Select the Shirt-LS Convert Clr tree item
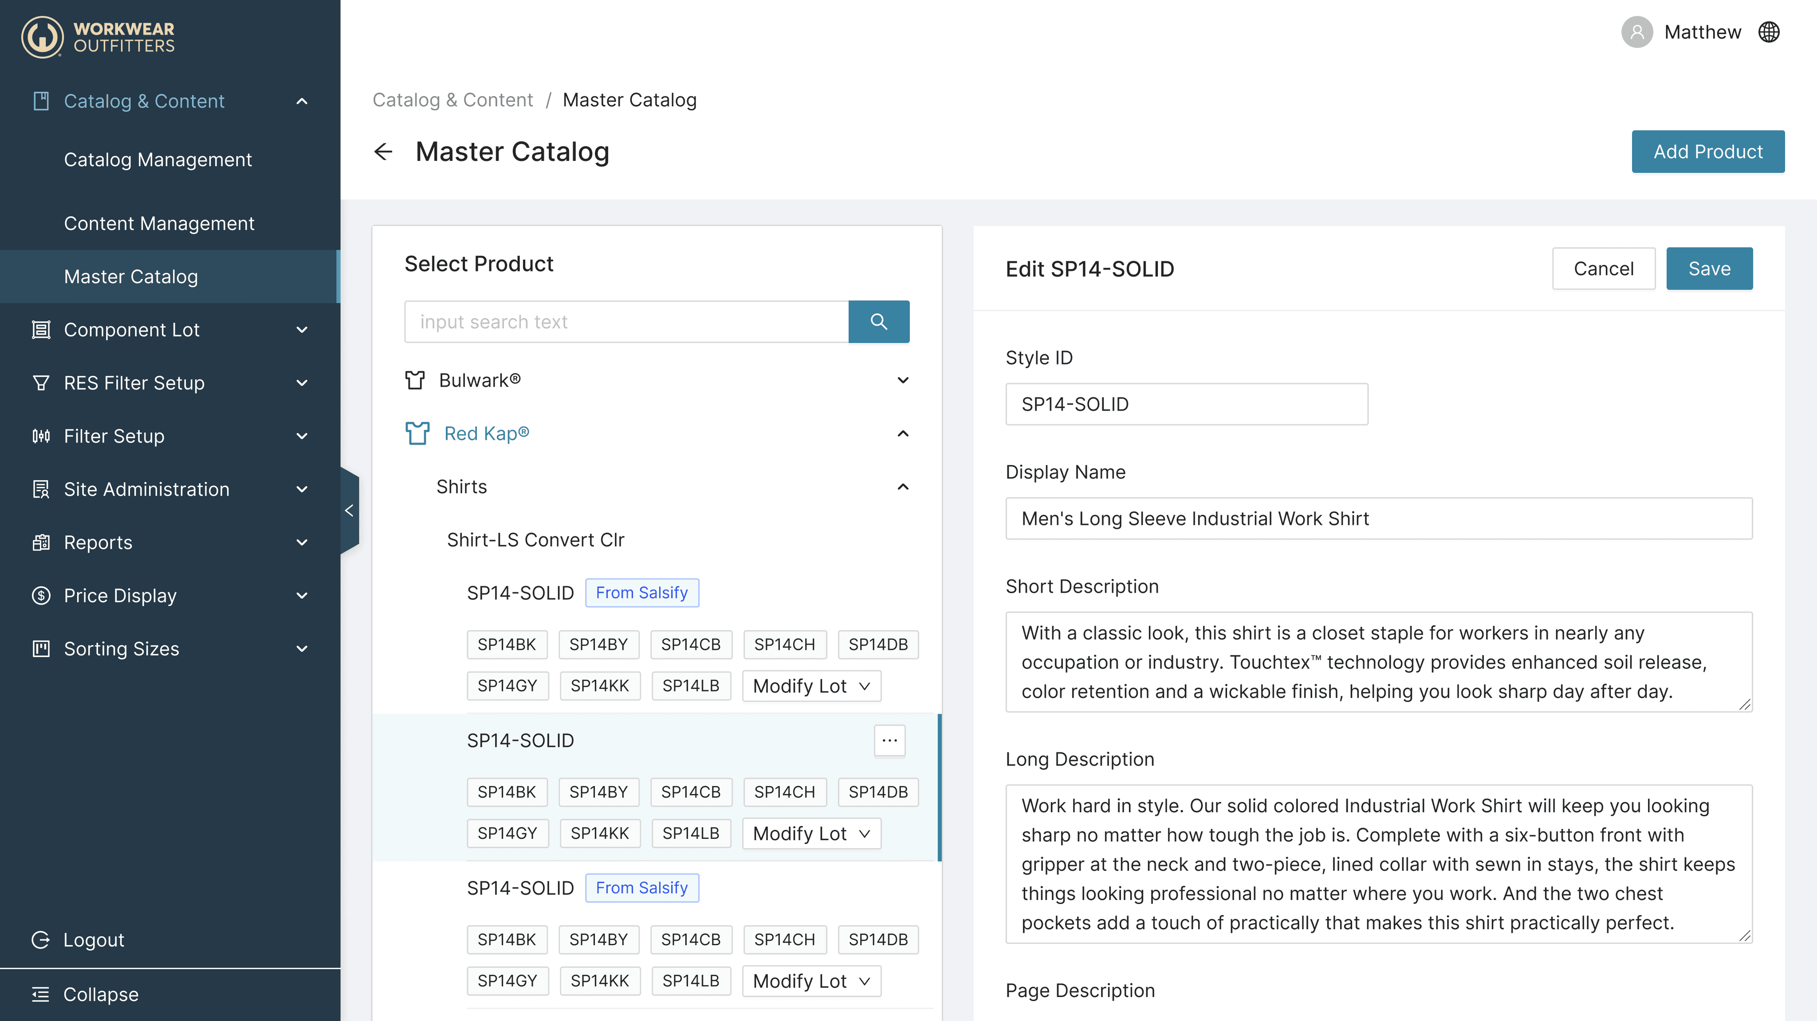 (535, 540)
